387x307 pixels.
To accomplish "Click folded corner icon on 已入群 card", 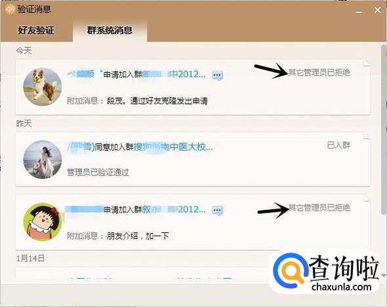I will tap(366, 135).
